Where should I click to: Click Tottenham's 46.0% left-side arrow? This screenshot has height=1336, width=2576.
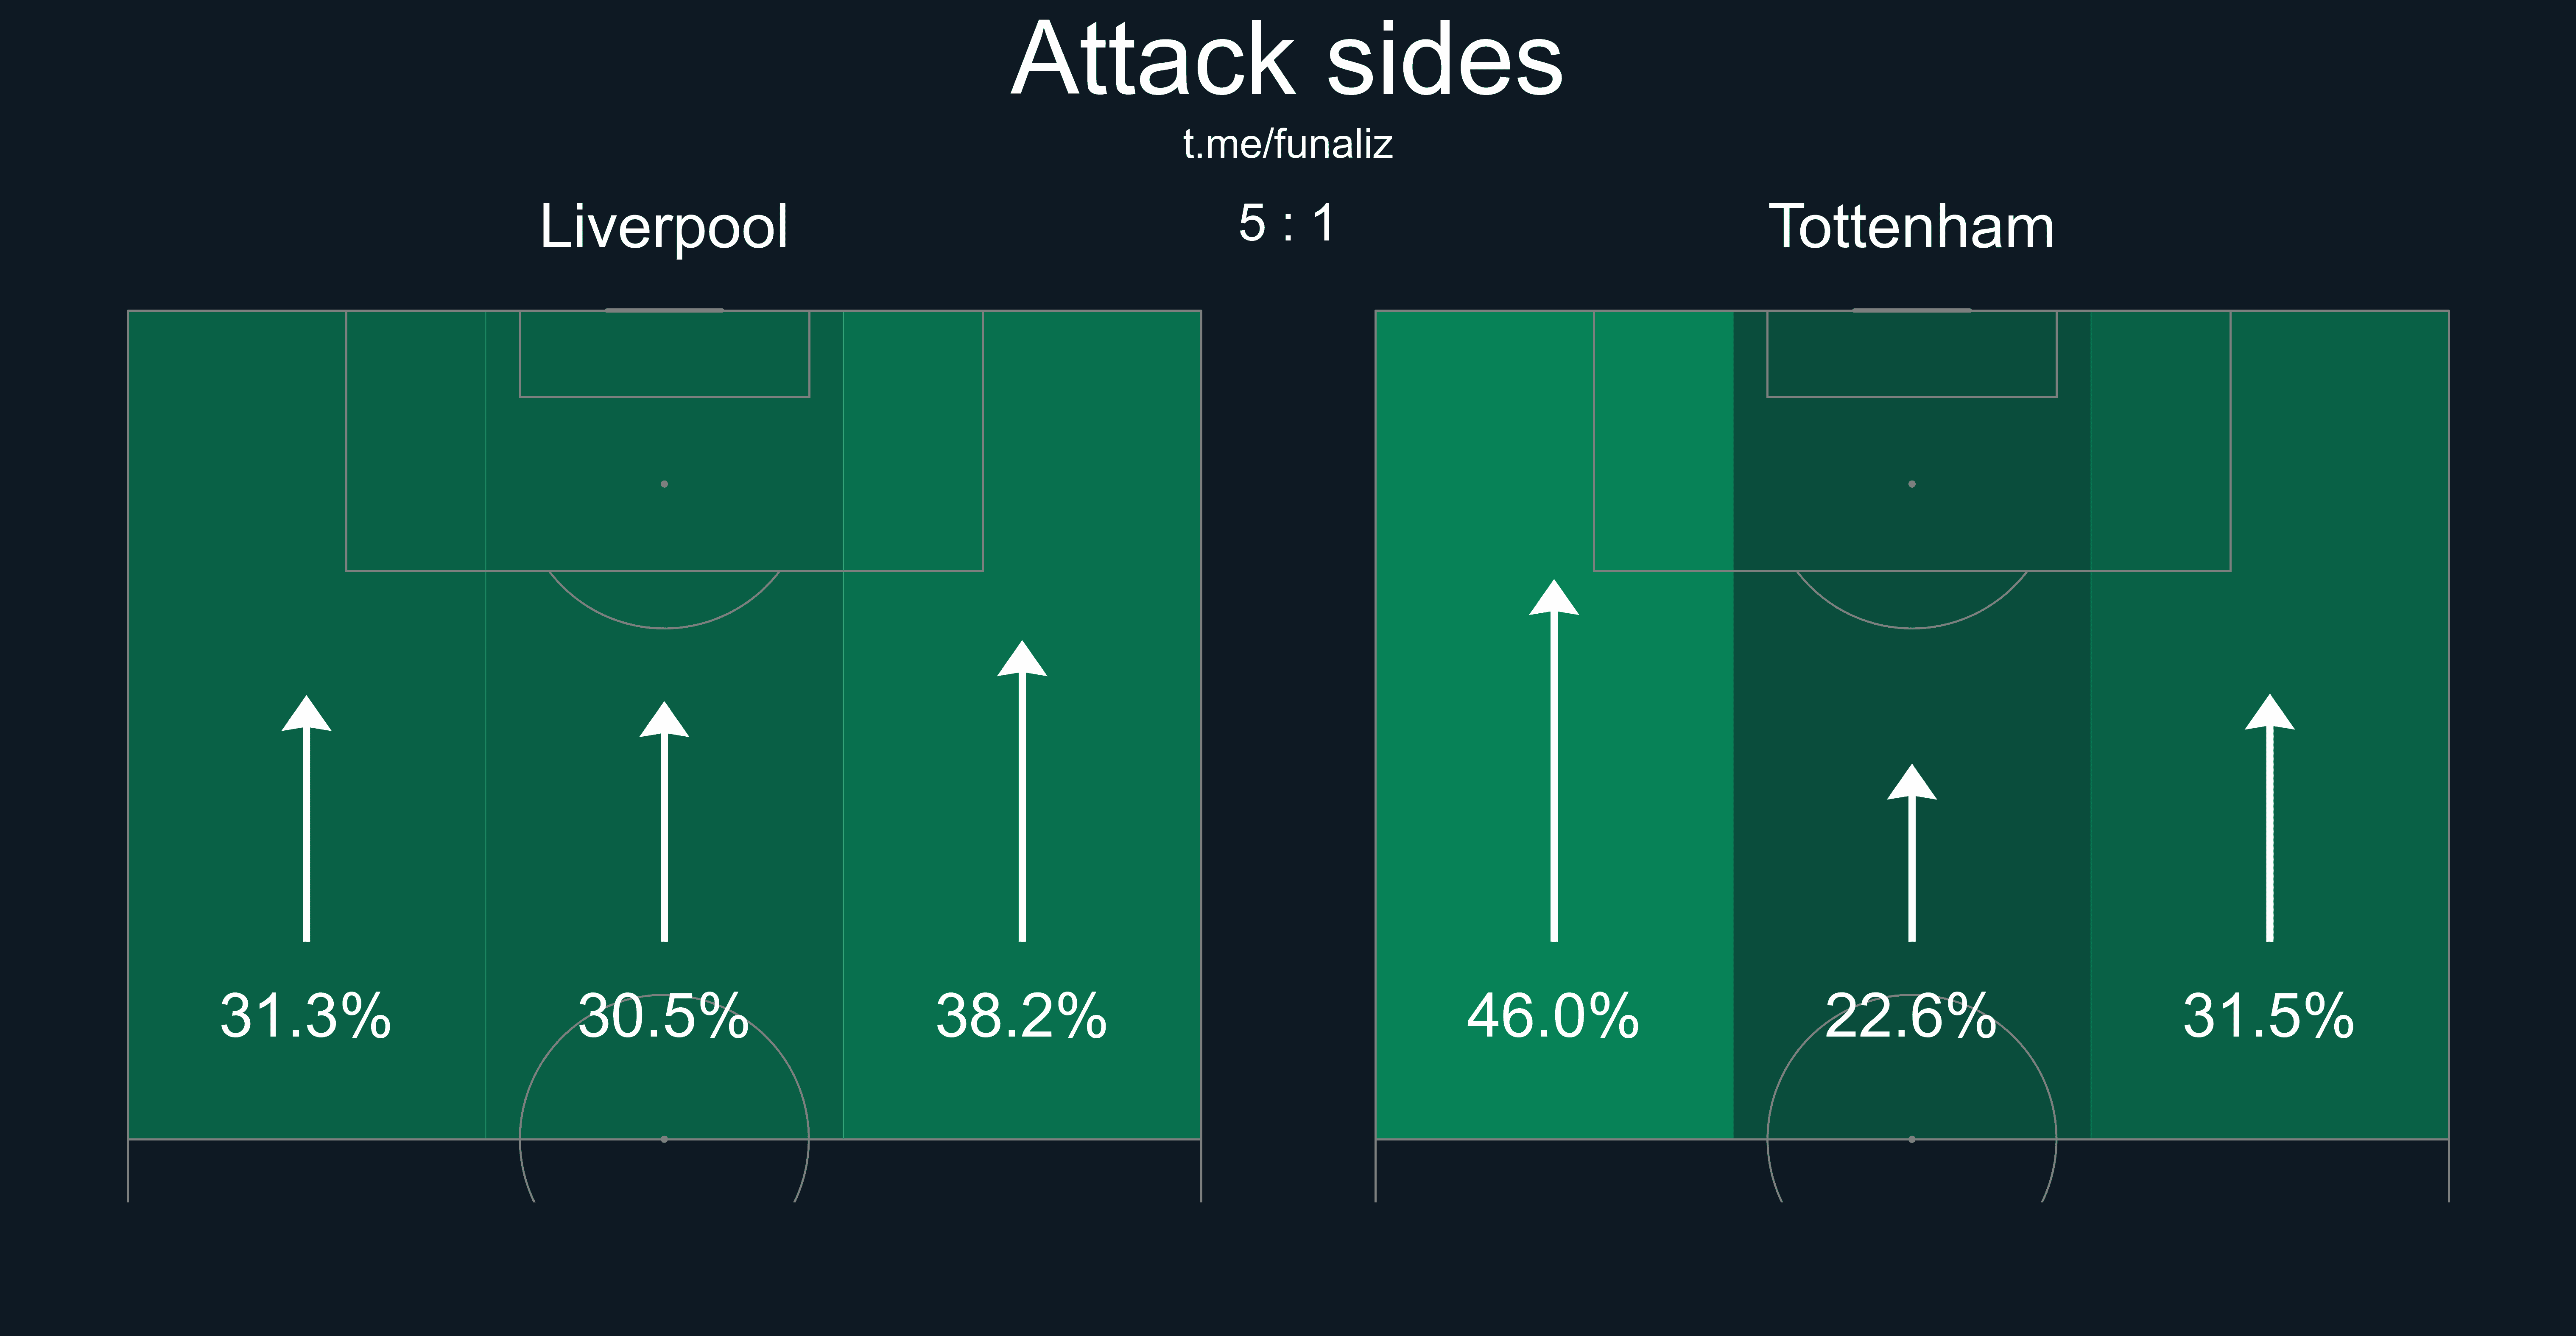coord(1554,760)
